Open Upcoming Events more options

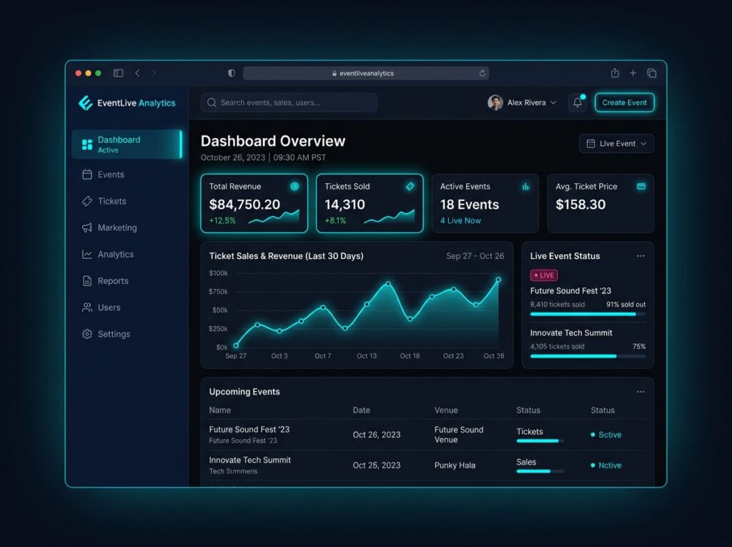(640, 391)
